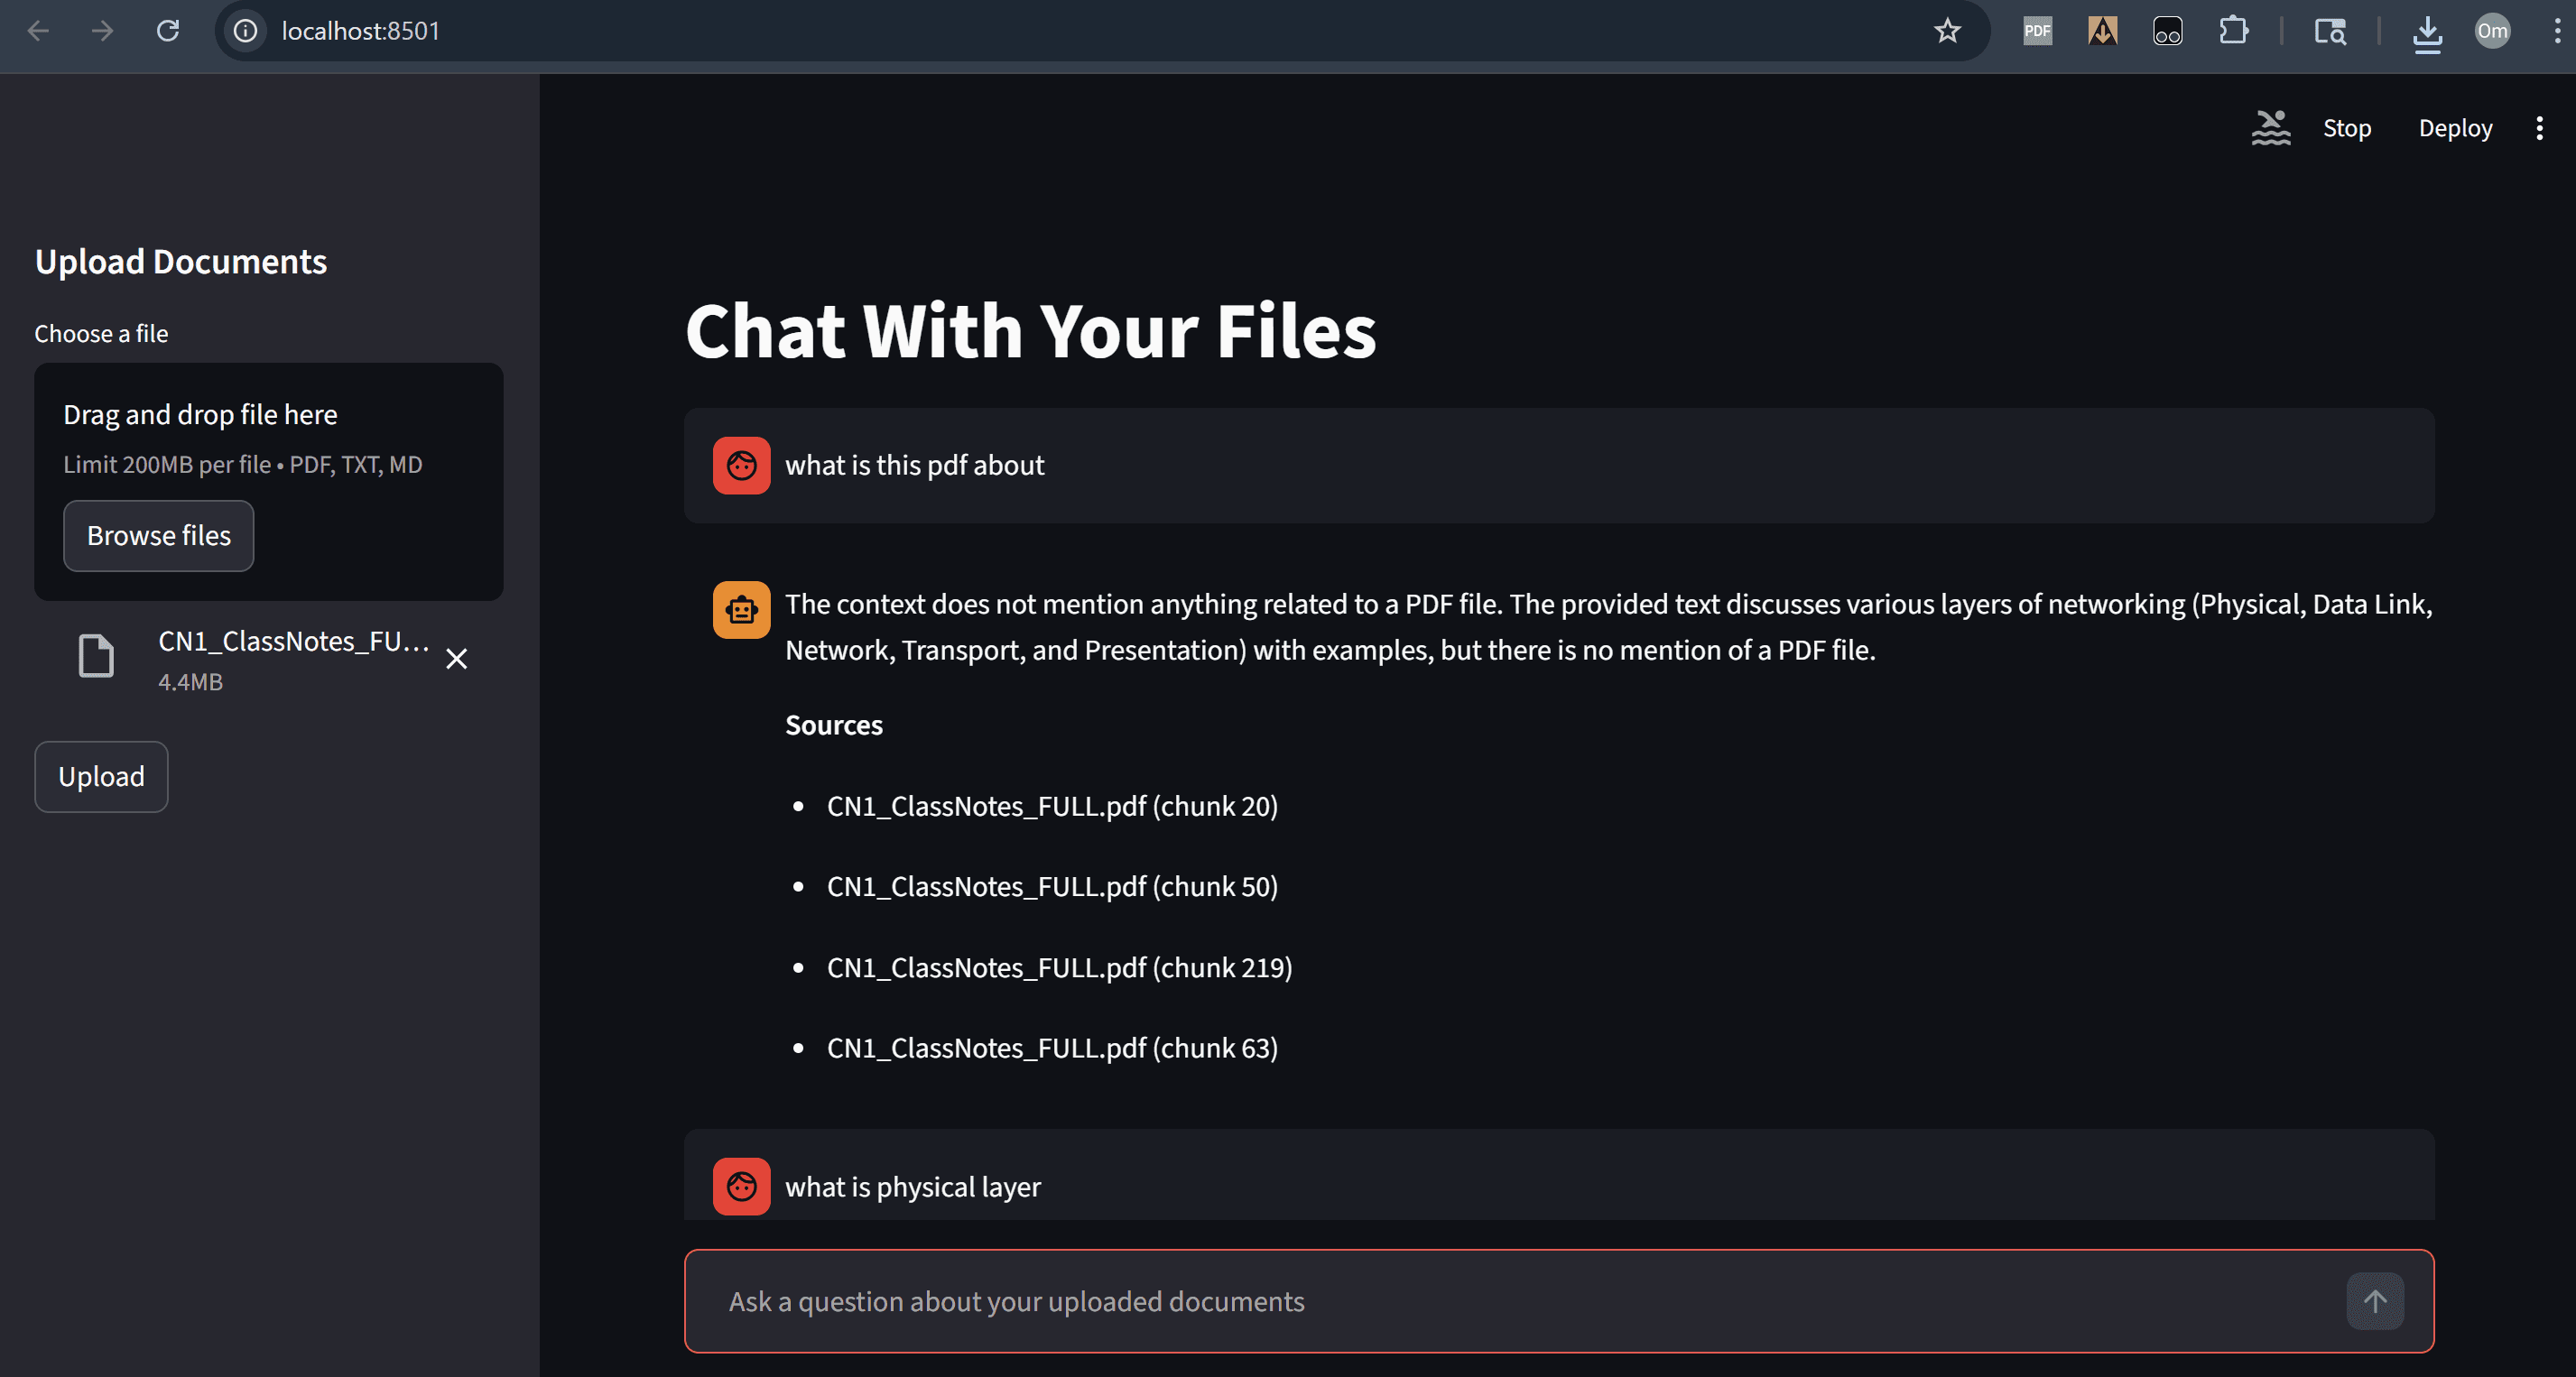Click the Browse files button

159,536
